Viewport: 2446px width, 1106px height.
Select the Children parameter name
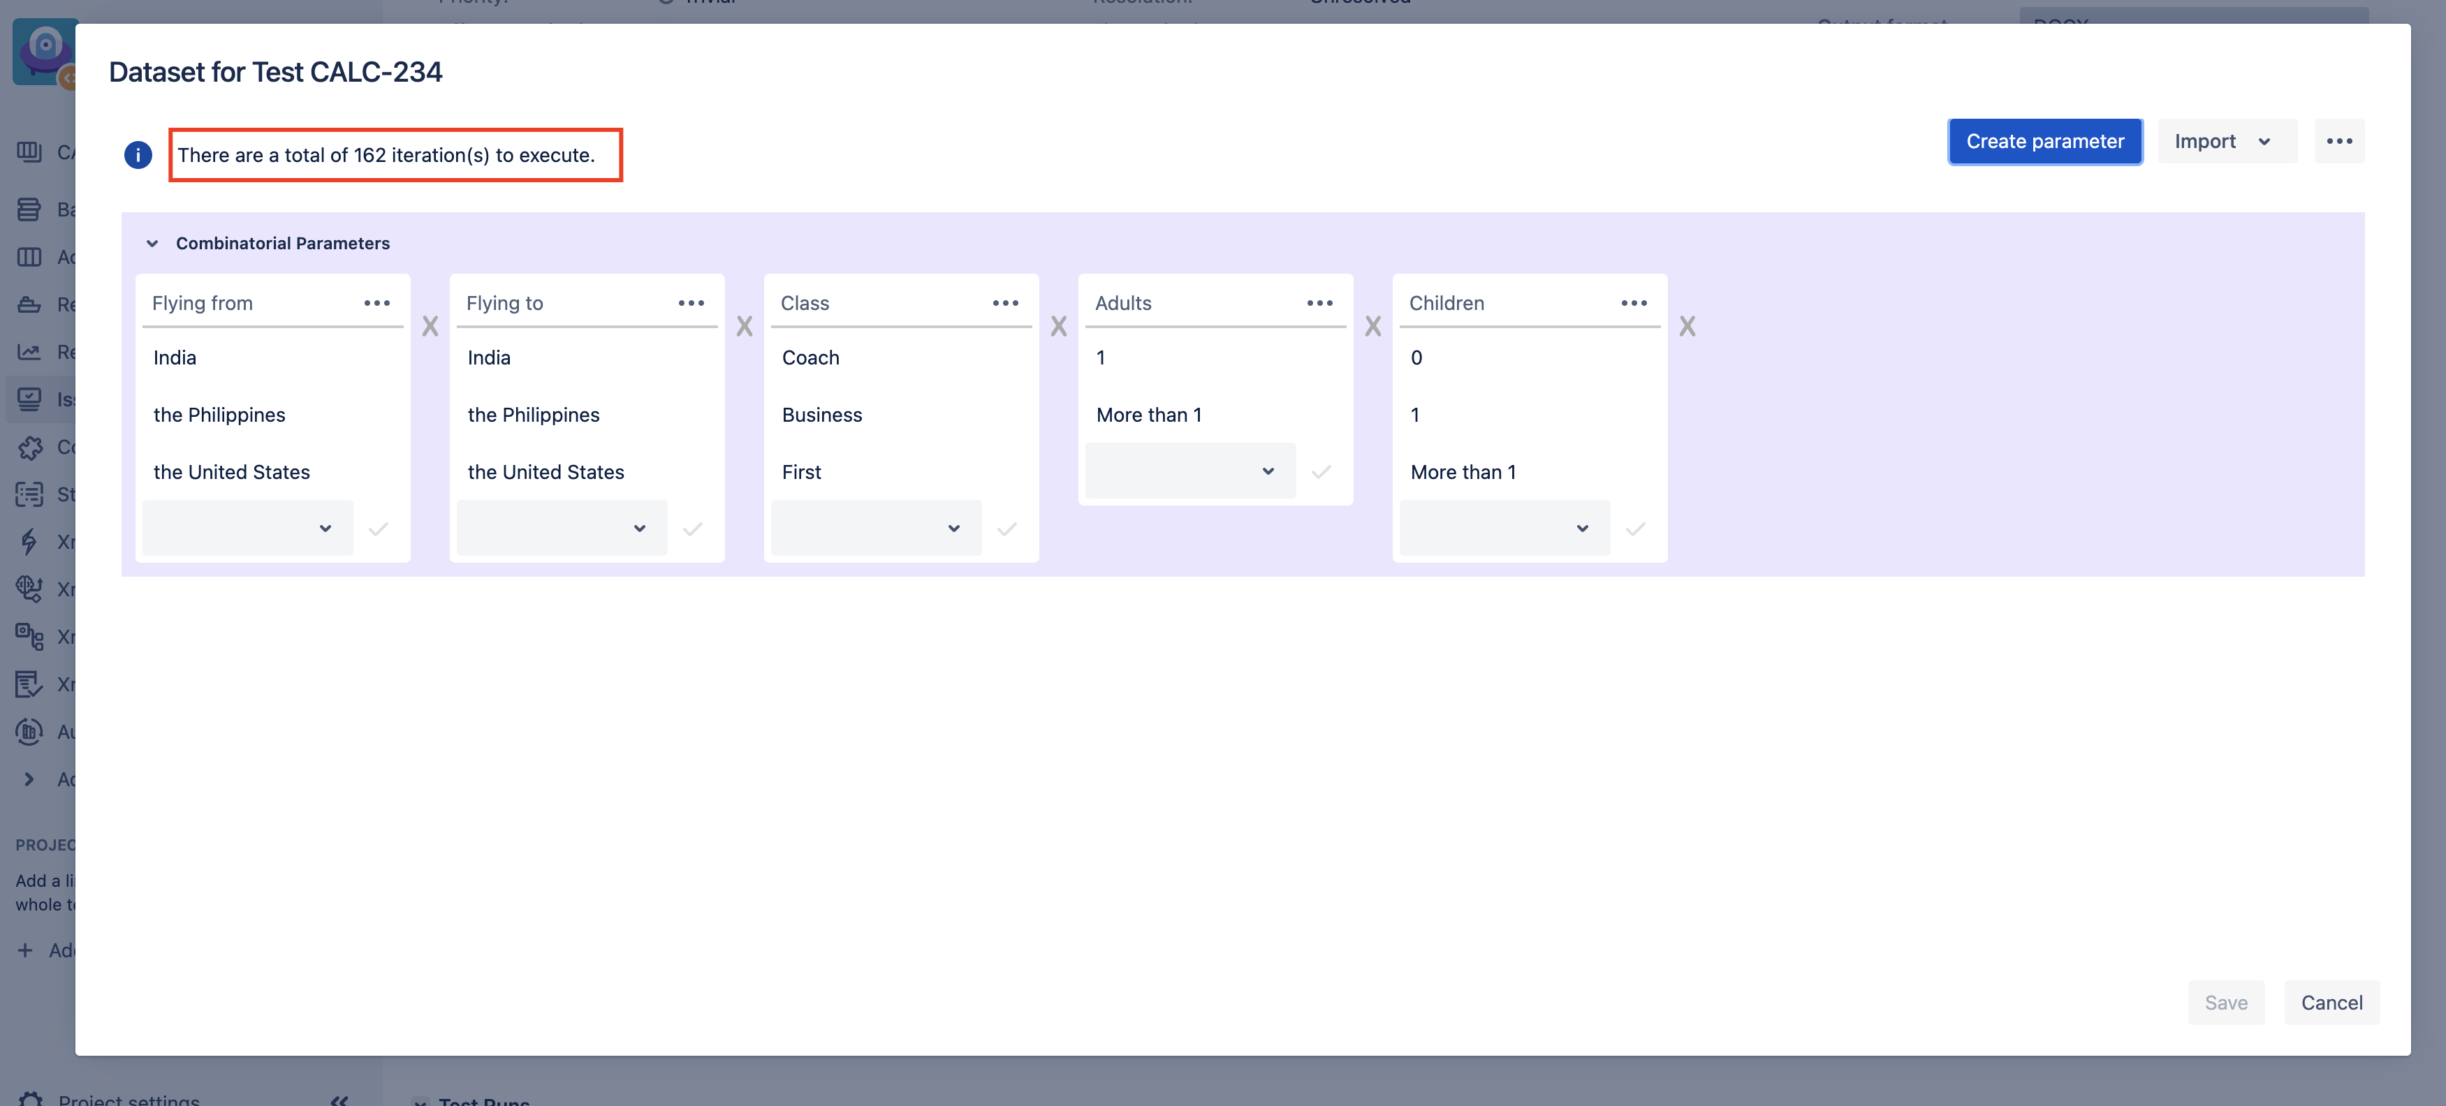pyautogui.click(x=1446, y=303)
